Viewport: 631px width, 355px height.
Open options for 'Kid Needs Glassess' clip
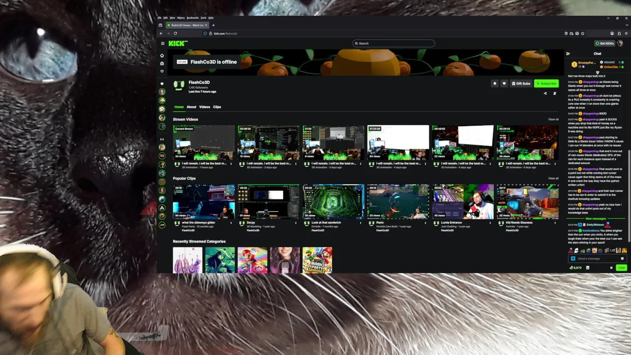(556, 223)
